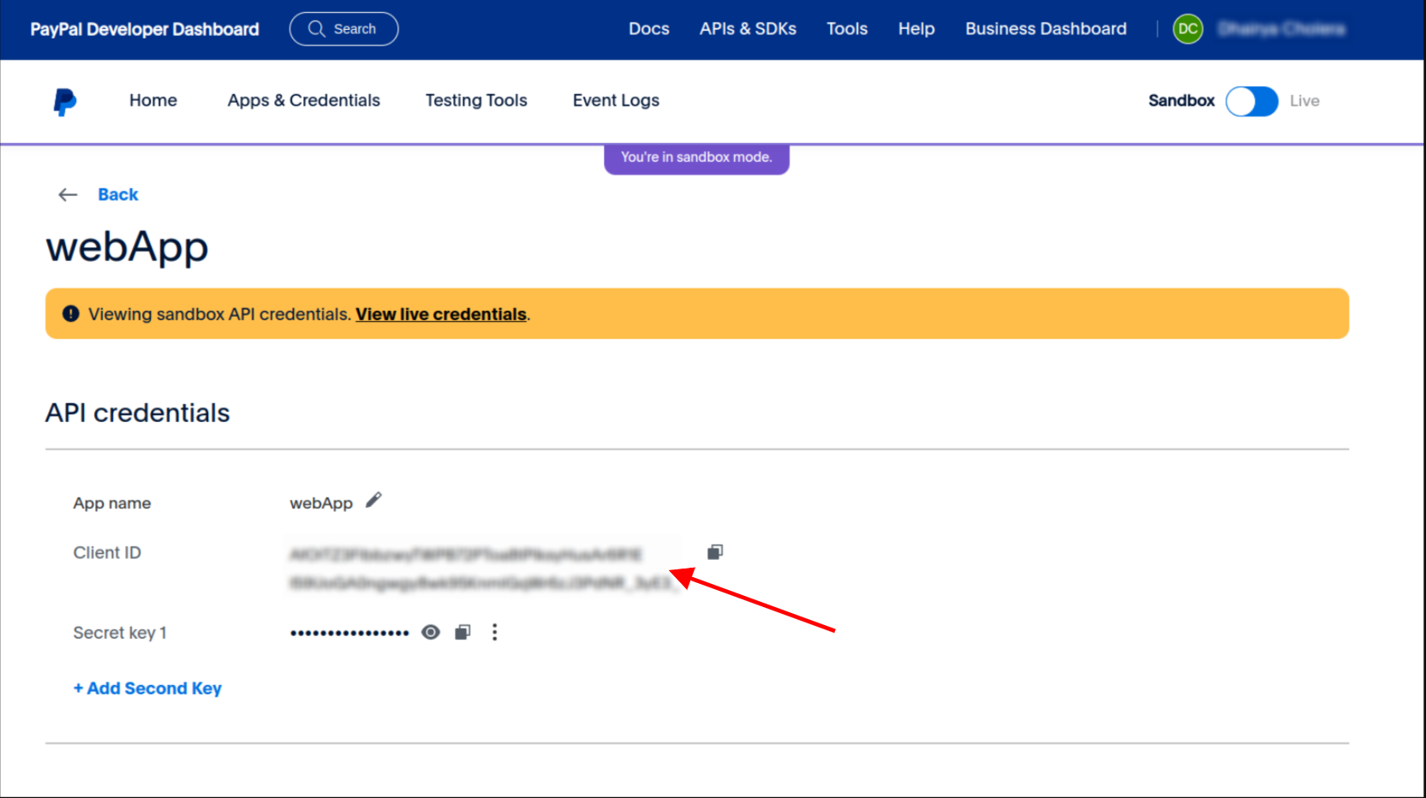Click the back arrow icon
Image resolution: width=1426 pixels, height=798 pixels.
(67, 194)
